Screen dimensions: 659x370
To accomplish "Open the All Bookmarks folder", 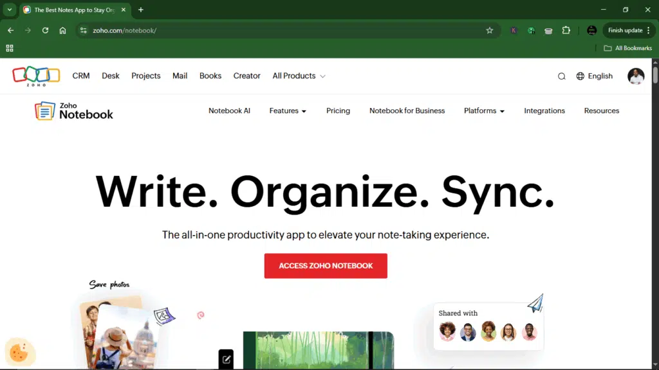I will tap(628, 48).
